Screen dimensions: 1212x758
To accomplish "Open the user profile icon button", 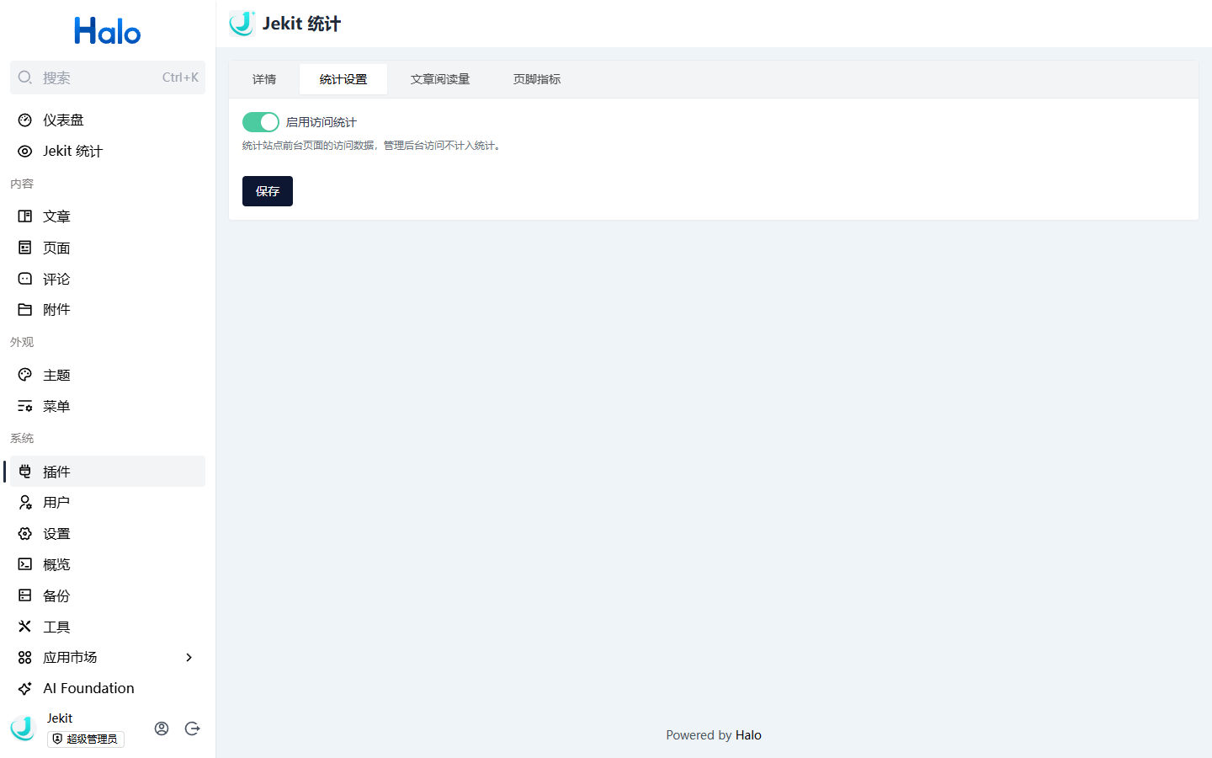I will 162,729.
